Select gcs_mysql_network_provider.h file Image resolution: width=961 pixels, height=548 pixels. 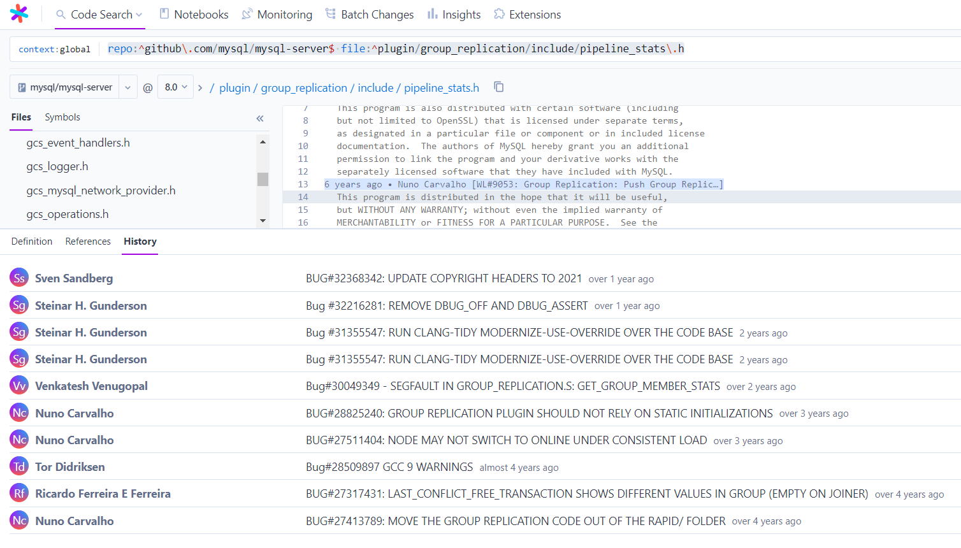(x=101, y=191)
